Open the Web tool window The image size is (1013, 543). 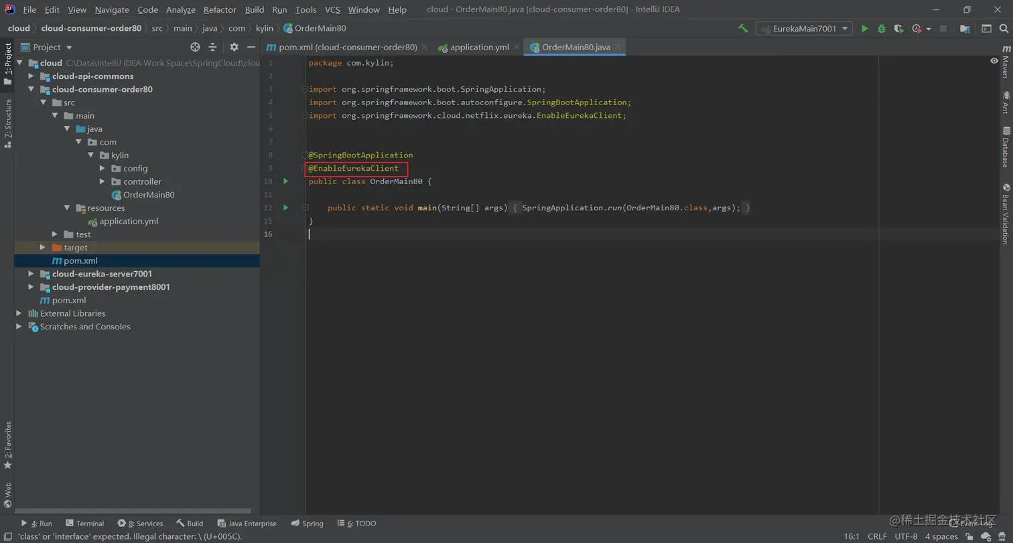click(7, 495)
